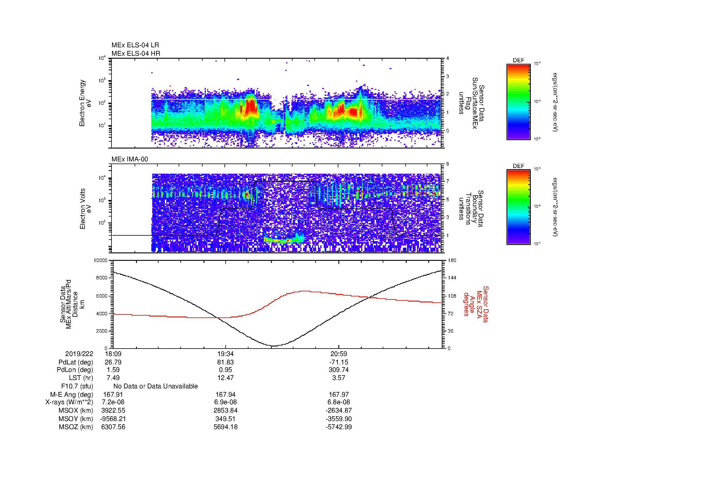
Task: Click the 'Electron Volts eV' axis label
Action: pos(85,209)
